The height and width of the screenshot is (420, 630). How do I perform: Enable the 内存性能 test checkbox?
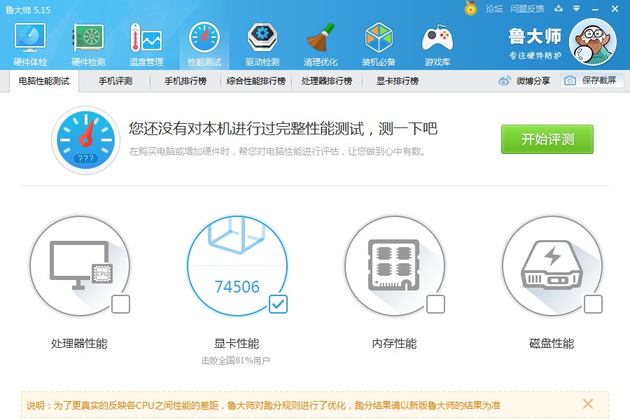pos(435,304)
